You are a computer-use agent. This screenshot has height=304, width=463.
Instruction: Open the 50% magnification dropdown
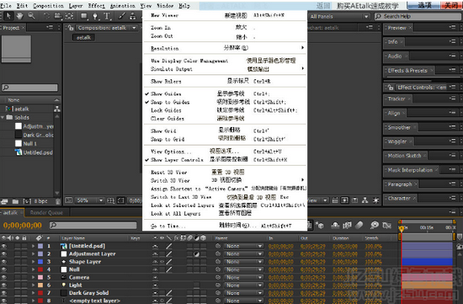(89, 200)
